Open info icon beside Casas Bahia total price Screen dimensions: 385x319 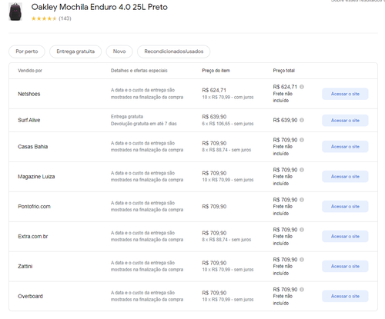(x=302, y=140)
